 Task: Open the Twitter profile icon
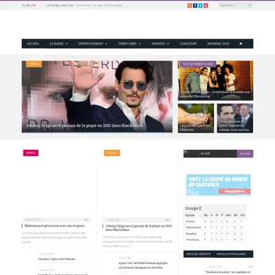pos(201,5)
